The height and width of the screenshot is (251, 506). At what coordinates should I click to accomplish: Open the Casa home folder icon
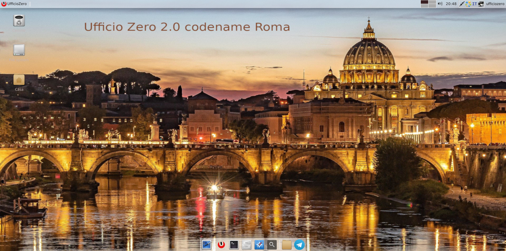(19, 80)
